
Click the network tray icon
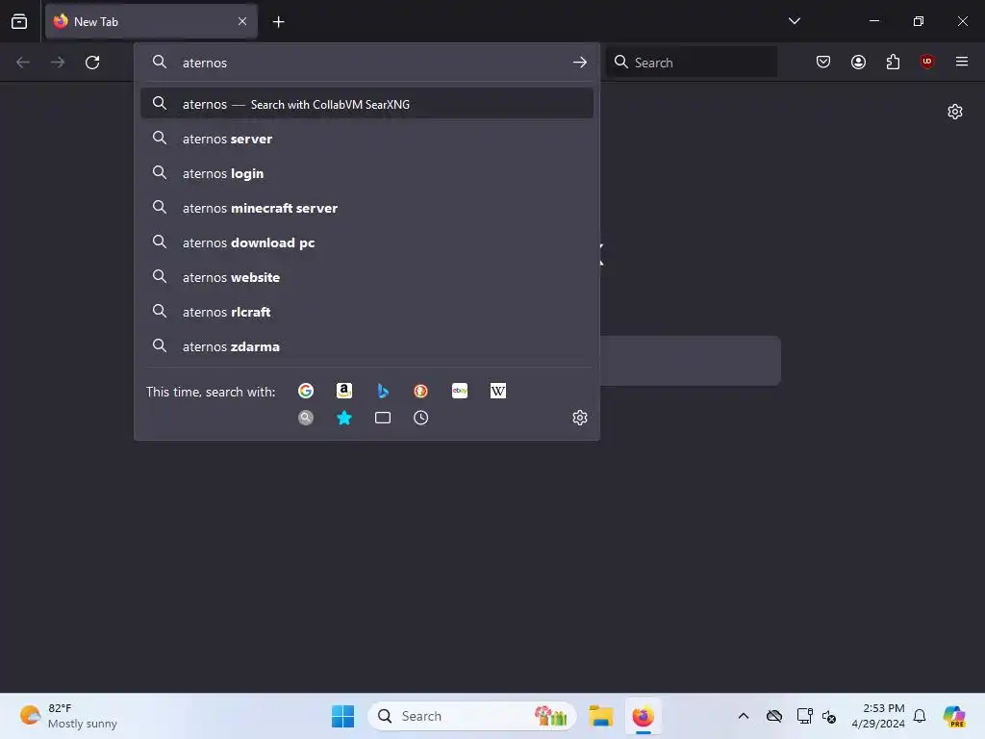pyautogui.click(x=804, y=716)
